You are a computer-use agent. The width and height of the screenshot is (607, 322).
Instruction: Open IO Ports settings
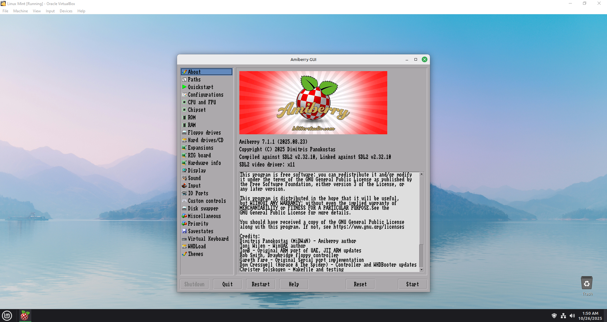(206, 193)
